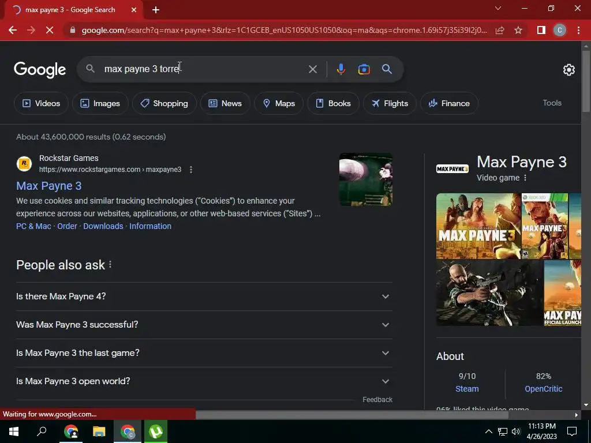Screen dimensions: 591x443
Task: Open the Windows notification center
Action: point(572,431)
